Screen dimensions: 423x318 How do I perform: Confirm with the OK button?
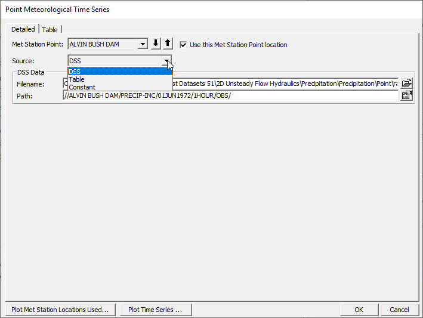point(359,310)
